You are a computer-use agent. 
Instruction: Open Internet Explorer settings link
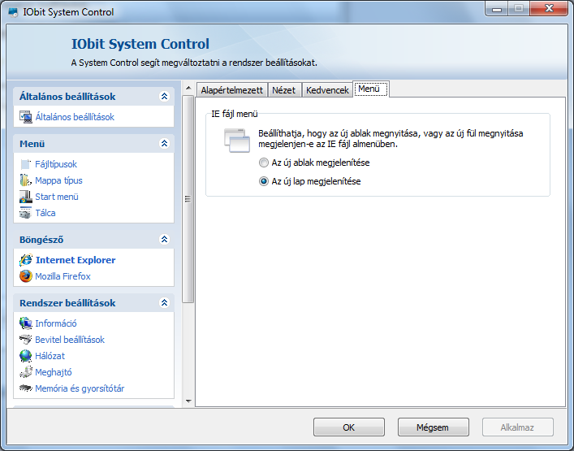point(76,260)
